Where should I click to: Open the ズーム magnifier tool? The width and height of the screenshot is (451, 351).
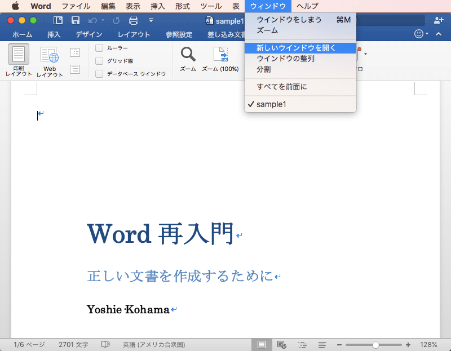pos(188,59)
